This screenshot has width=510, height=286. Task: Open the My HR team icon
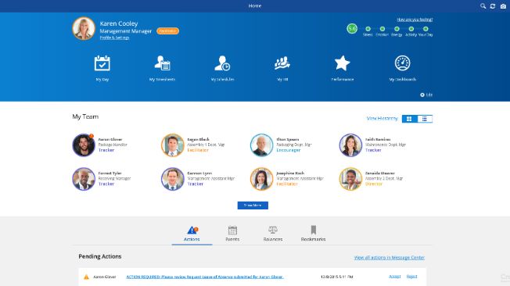pyautogui.click(x=282, y=63)
